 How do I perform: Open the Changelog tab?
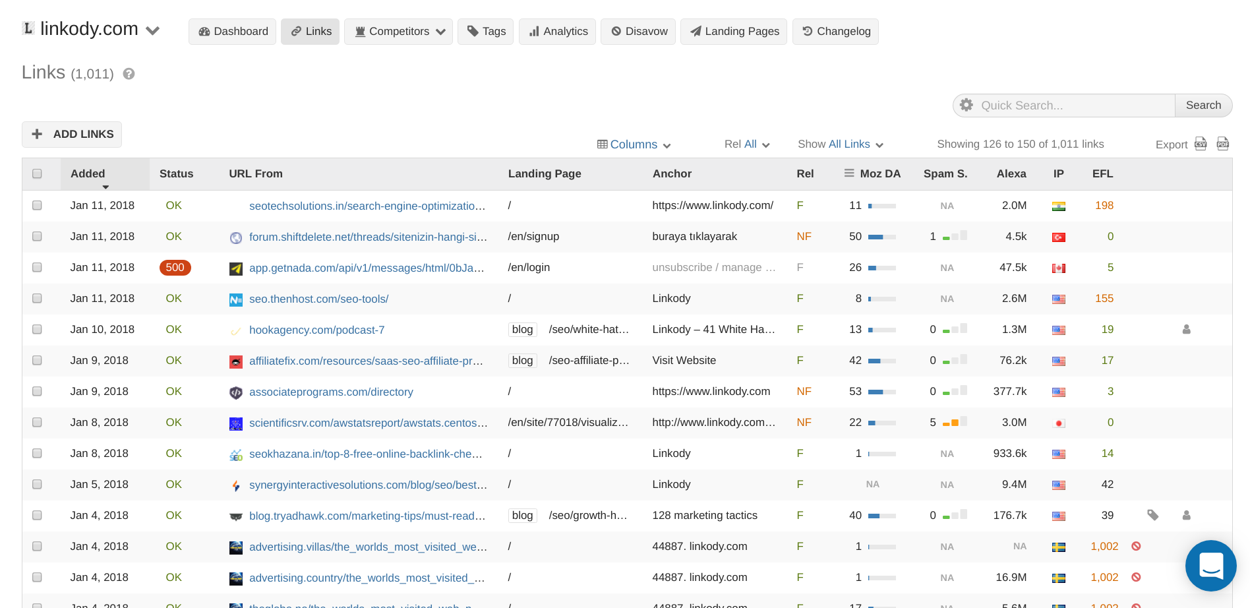[x=835, y=32]
